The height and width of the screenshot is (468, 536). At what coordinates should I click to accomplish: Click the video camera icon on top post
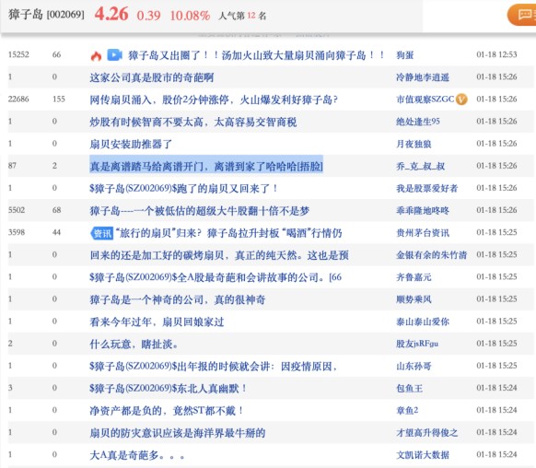114,54
